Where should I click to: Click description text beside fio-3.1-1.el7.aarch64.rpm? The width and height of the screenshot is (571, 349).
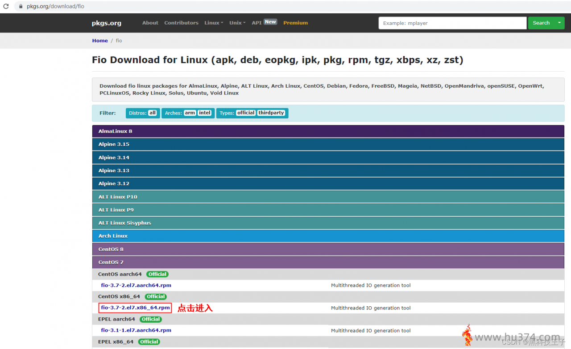pyautogui.click(x=371, y=330)
